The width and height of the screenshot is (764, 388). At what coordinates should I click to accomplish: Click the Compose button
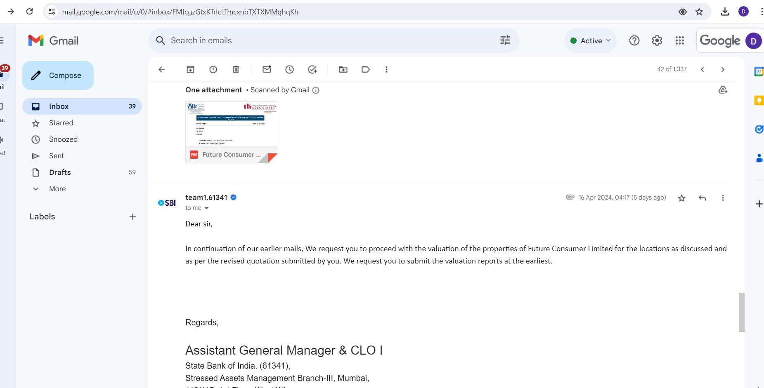(58, 75)
